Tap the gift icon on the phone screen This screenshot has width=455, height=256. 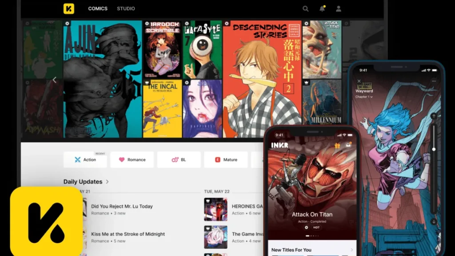(x=337, y=146)
